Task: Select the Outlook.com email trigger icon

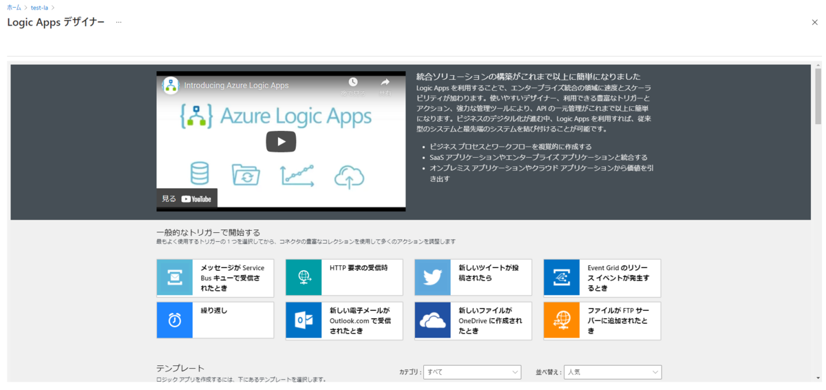Action: click(x=304, y=320)
